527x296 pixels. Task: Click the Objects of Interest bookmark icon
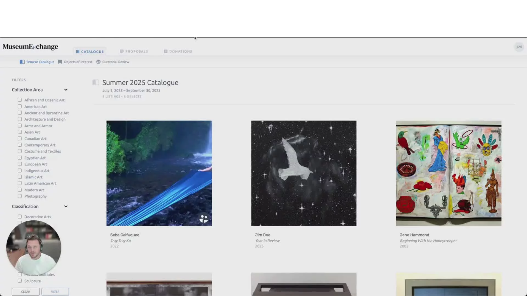click(x=60, y=62)
